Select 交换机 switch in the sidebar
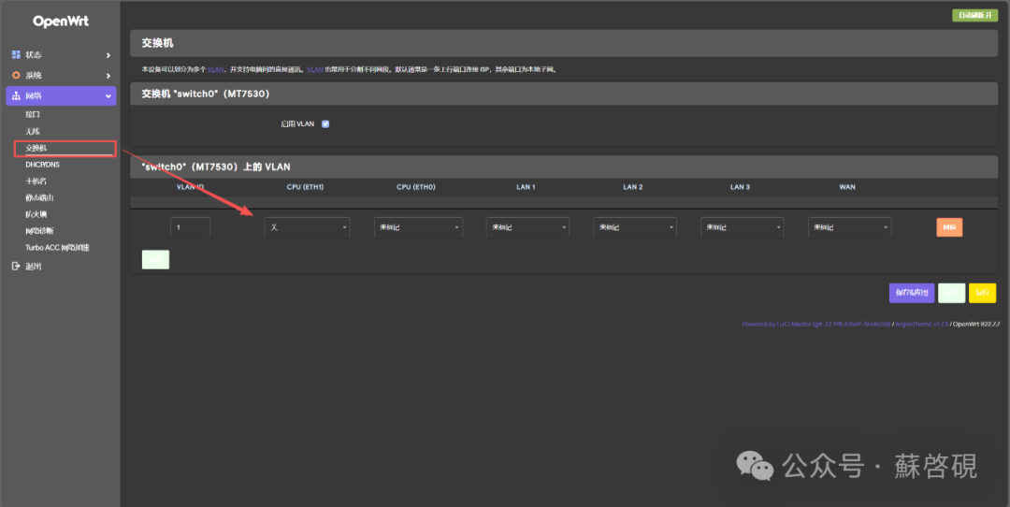The image size is (1010, 507). [x=36, y=148]
